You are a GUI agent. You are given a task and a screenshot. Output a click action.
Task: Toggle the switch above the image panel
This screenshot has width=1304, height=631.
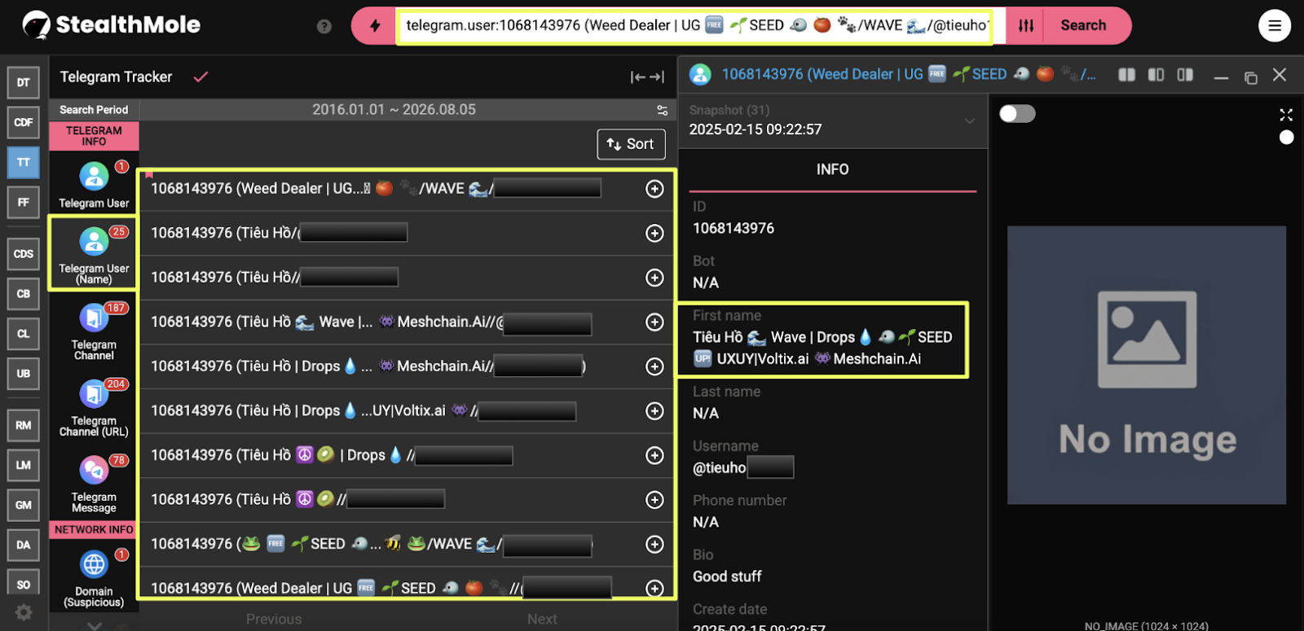point(1017,113)
